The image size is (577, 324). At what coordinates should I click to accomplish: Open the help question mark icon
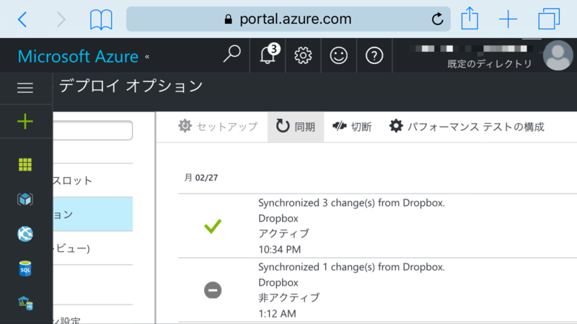[x=374, y=55]
